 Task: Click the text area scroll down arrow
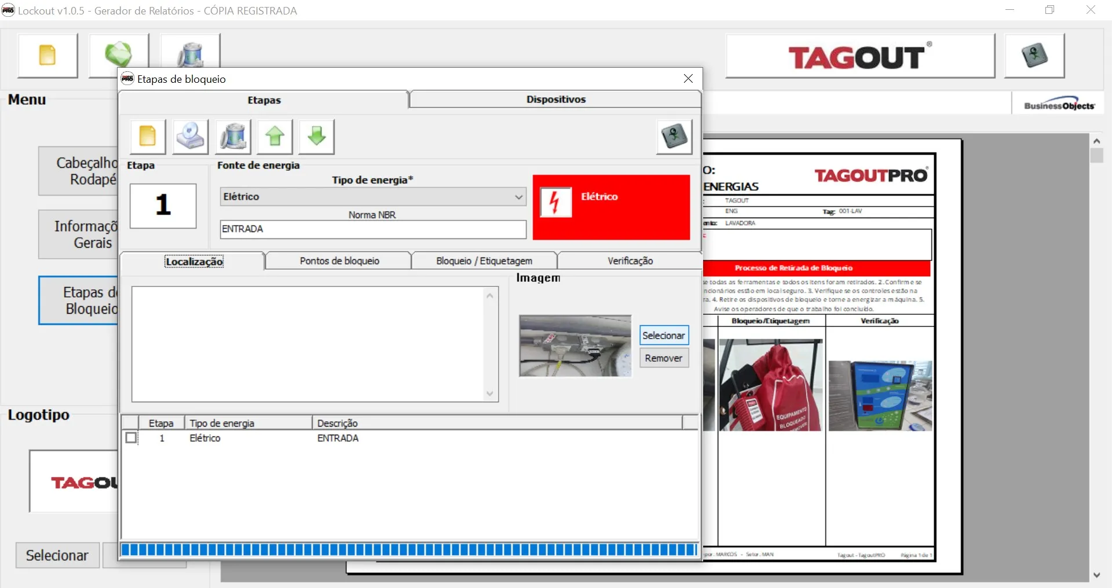(490, 394)
